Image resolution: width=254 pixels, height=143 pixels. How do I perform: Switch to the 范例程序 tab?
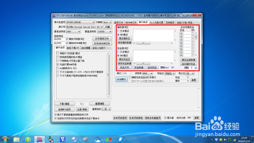click(x=170, y=23)
